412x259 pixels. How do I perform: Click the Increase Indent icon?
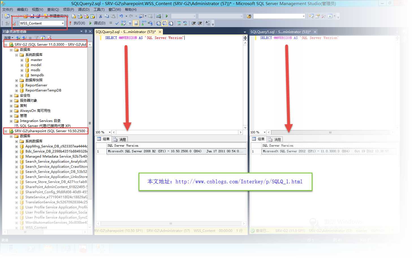(x=200, y=23)
